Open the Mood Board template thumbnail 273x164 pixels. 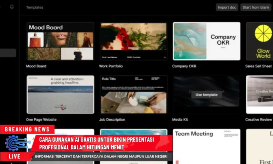pyautogui.click(x=60, y=41)
